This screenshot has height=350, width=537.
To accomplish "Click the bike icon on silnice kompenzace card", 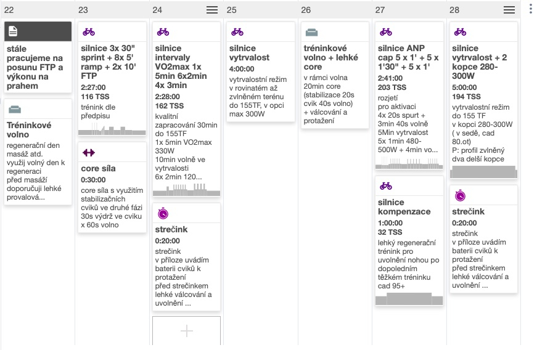I will tap(386, 186).
